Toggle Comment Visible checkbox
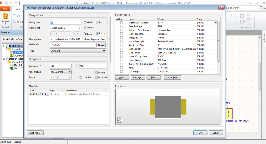Image resolution: width=266 pixels, height=144 pixels. pyautogui.click(x=85, y=27)
